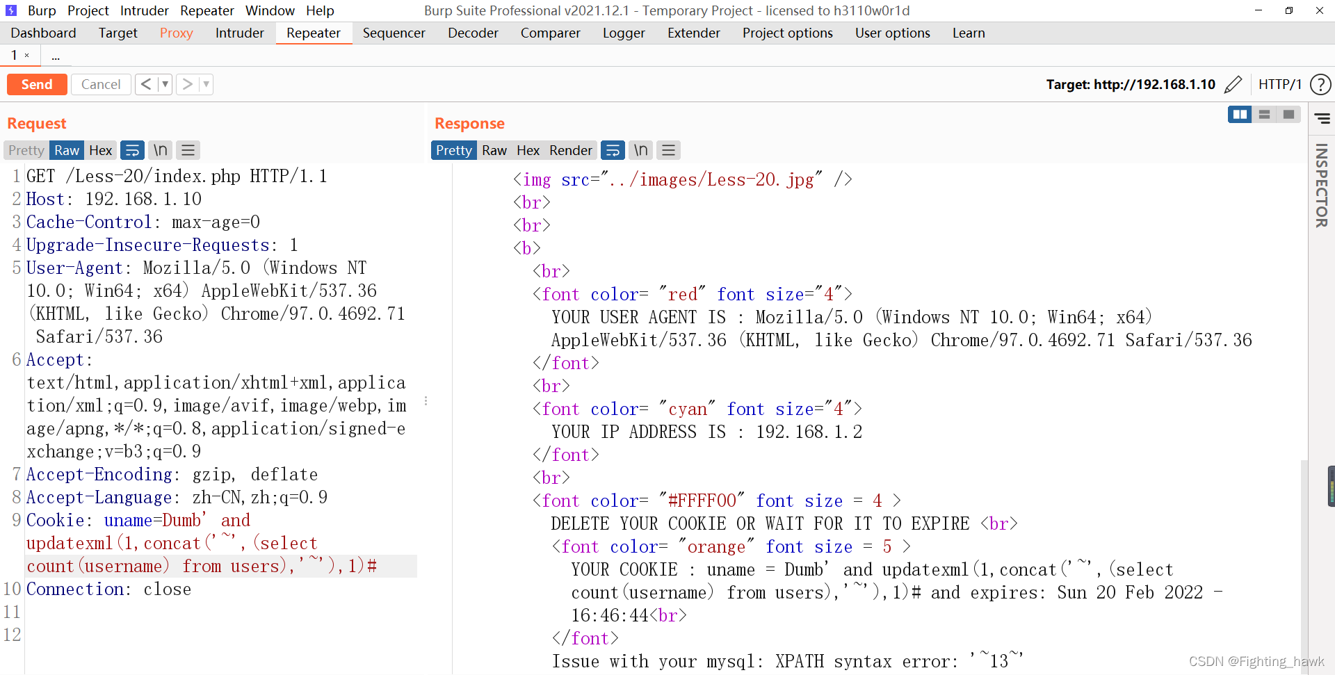Expand the INSPECTOR side panel

coord(1322,186)
